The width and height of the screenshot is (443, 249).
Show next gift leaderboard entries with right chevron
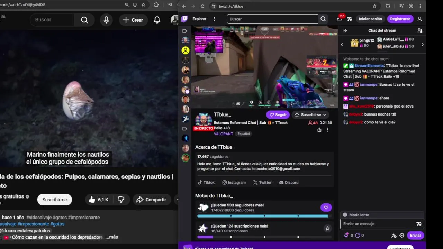coord(422,45)
